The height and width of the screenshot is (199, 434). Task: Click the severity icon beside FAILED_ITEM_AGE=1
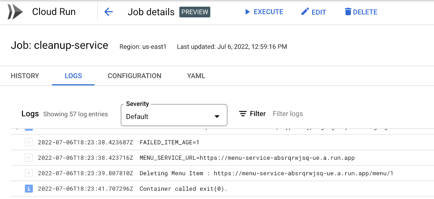pos(29,142)
